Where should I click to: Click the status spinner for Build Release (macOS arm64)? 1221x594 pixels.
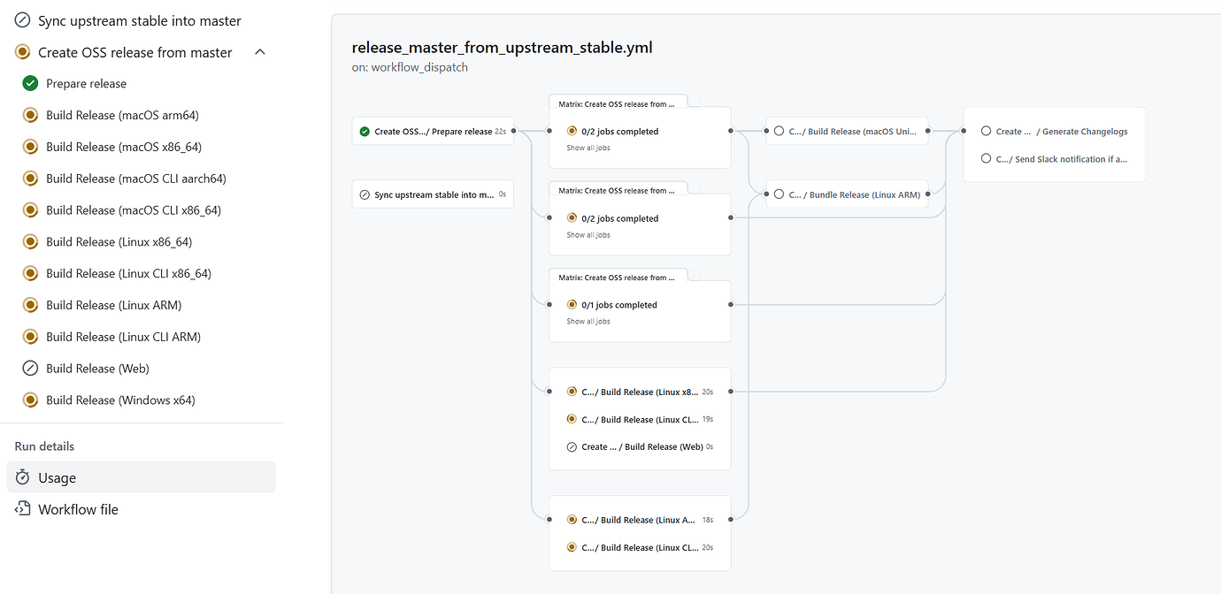(30, 115)
